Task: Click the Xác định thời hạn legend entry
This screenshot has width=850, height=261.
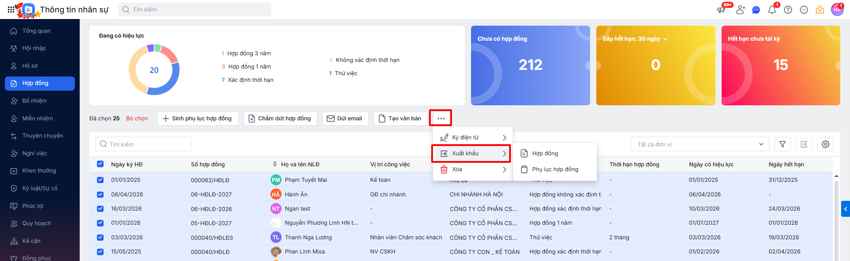Action: 247,80
